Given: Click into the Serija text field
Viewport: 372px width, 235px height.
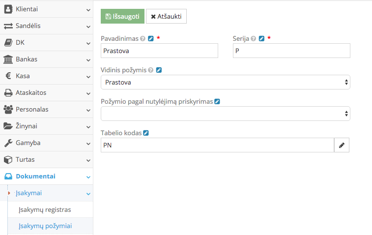Looking at the screenshot, I should tap(291, 51).
